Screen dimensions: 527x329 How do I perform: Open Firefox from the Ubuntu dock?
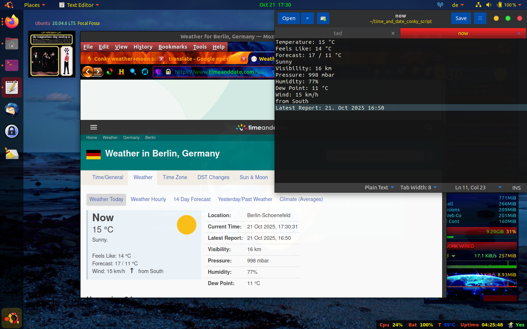coord(12,22)
